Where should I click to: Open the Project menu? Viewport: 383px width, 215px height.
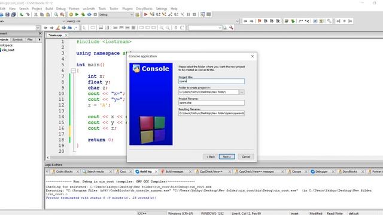pos(37,8)
